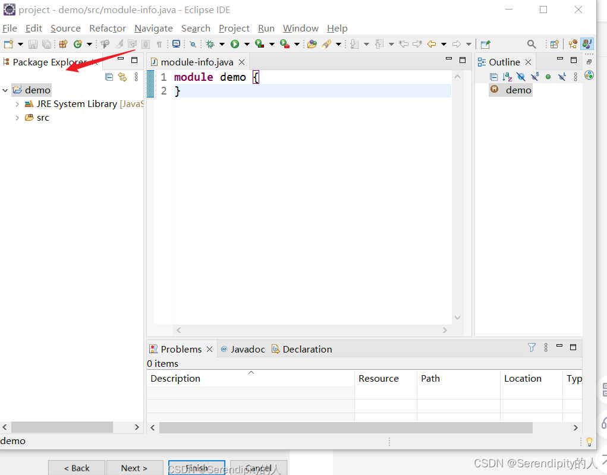This screenshot has height=475, width=607.
Task: Select the active Java perspective icon
Action: click(x=587, y=44)
